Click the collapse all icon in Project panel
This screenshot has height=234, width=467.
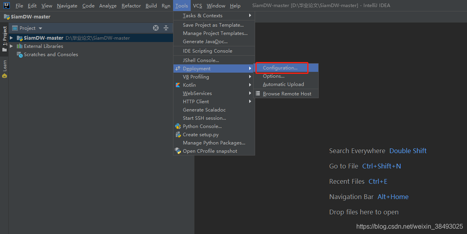click(166, 28)
